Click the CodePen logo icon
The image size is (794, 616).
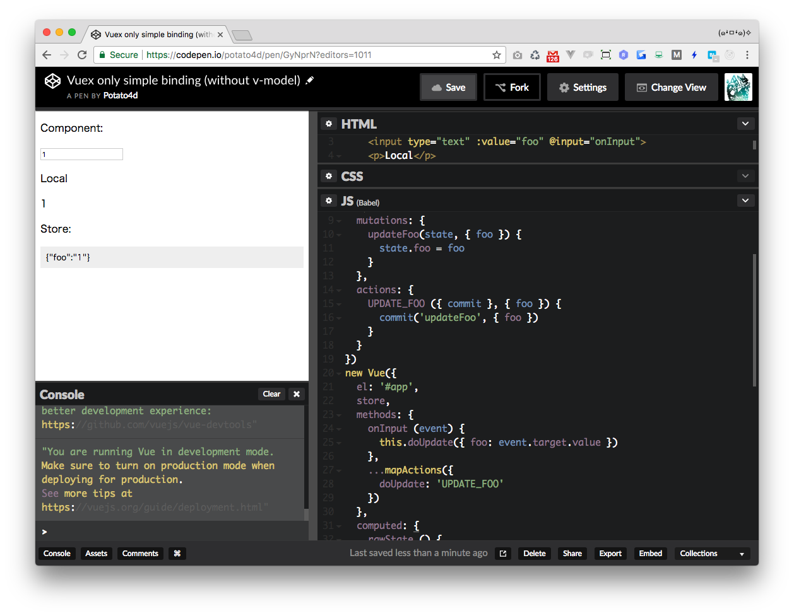coord(52,81)
